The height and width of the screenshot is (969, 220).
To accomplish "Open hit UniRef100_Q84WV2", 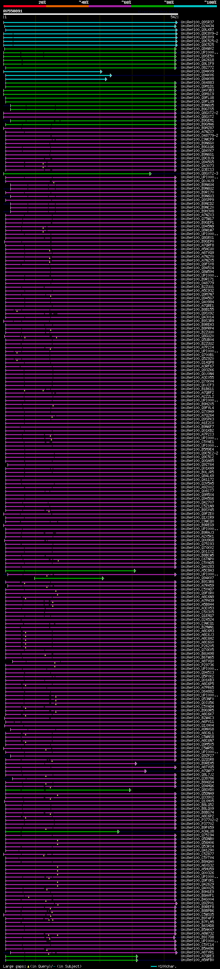I will coord(197,48).
